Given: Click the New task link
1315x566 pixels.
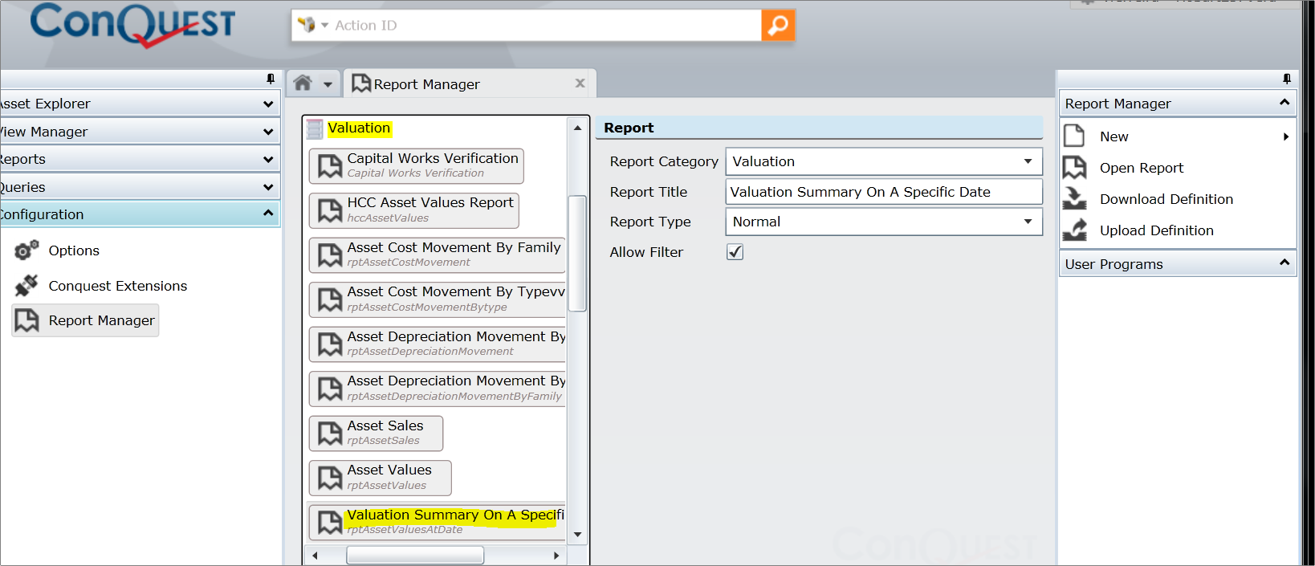Looking at the screenshot, I should pyautogui.click(x=1114, y=136).
